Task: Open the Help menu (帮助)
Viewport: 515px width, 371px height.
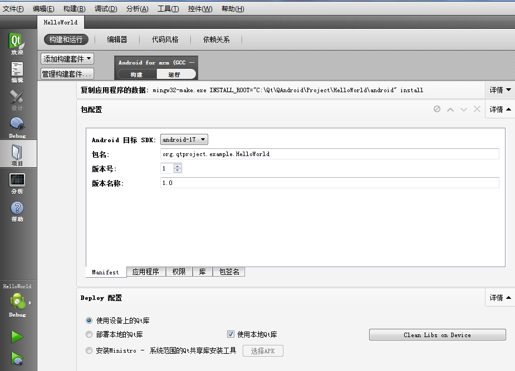Action: pos(233,9)
